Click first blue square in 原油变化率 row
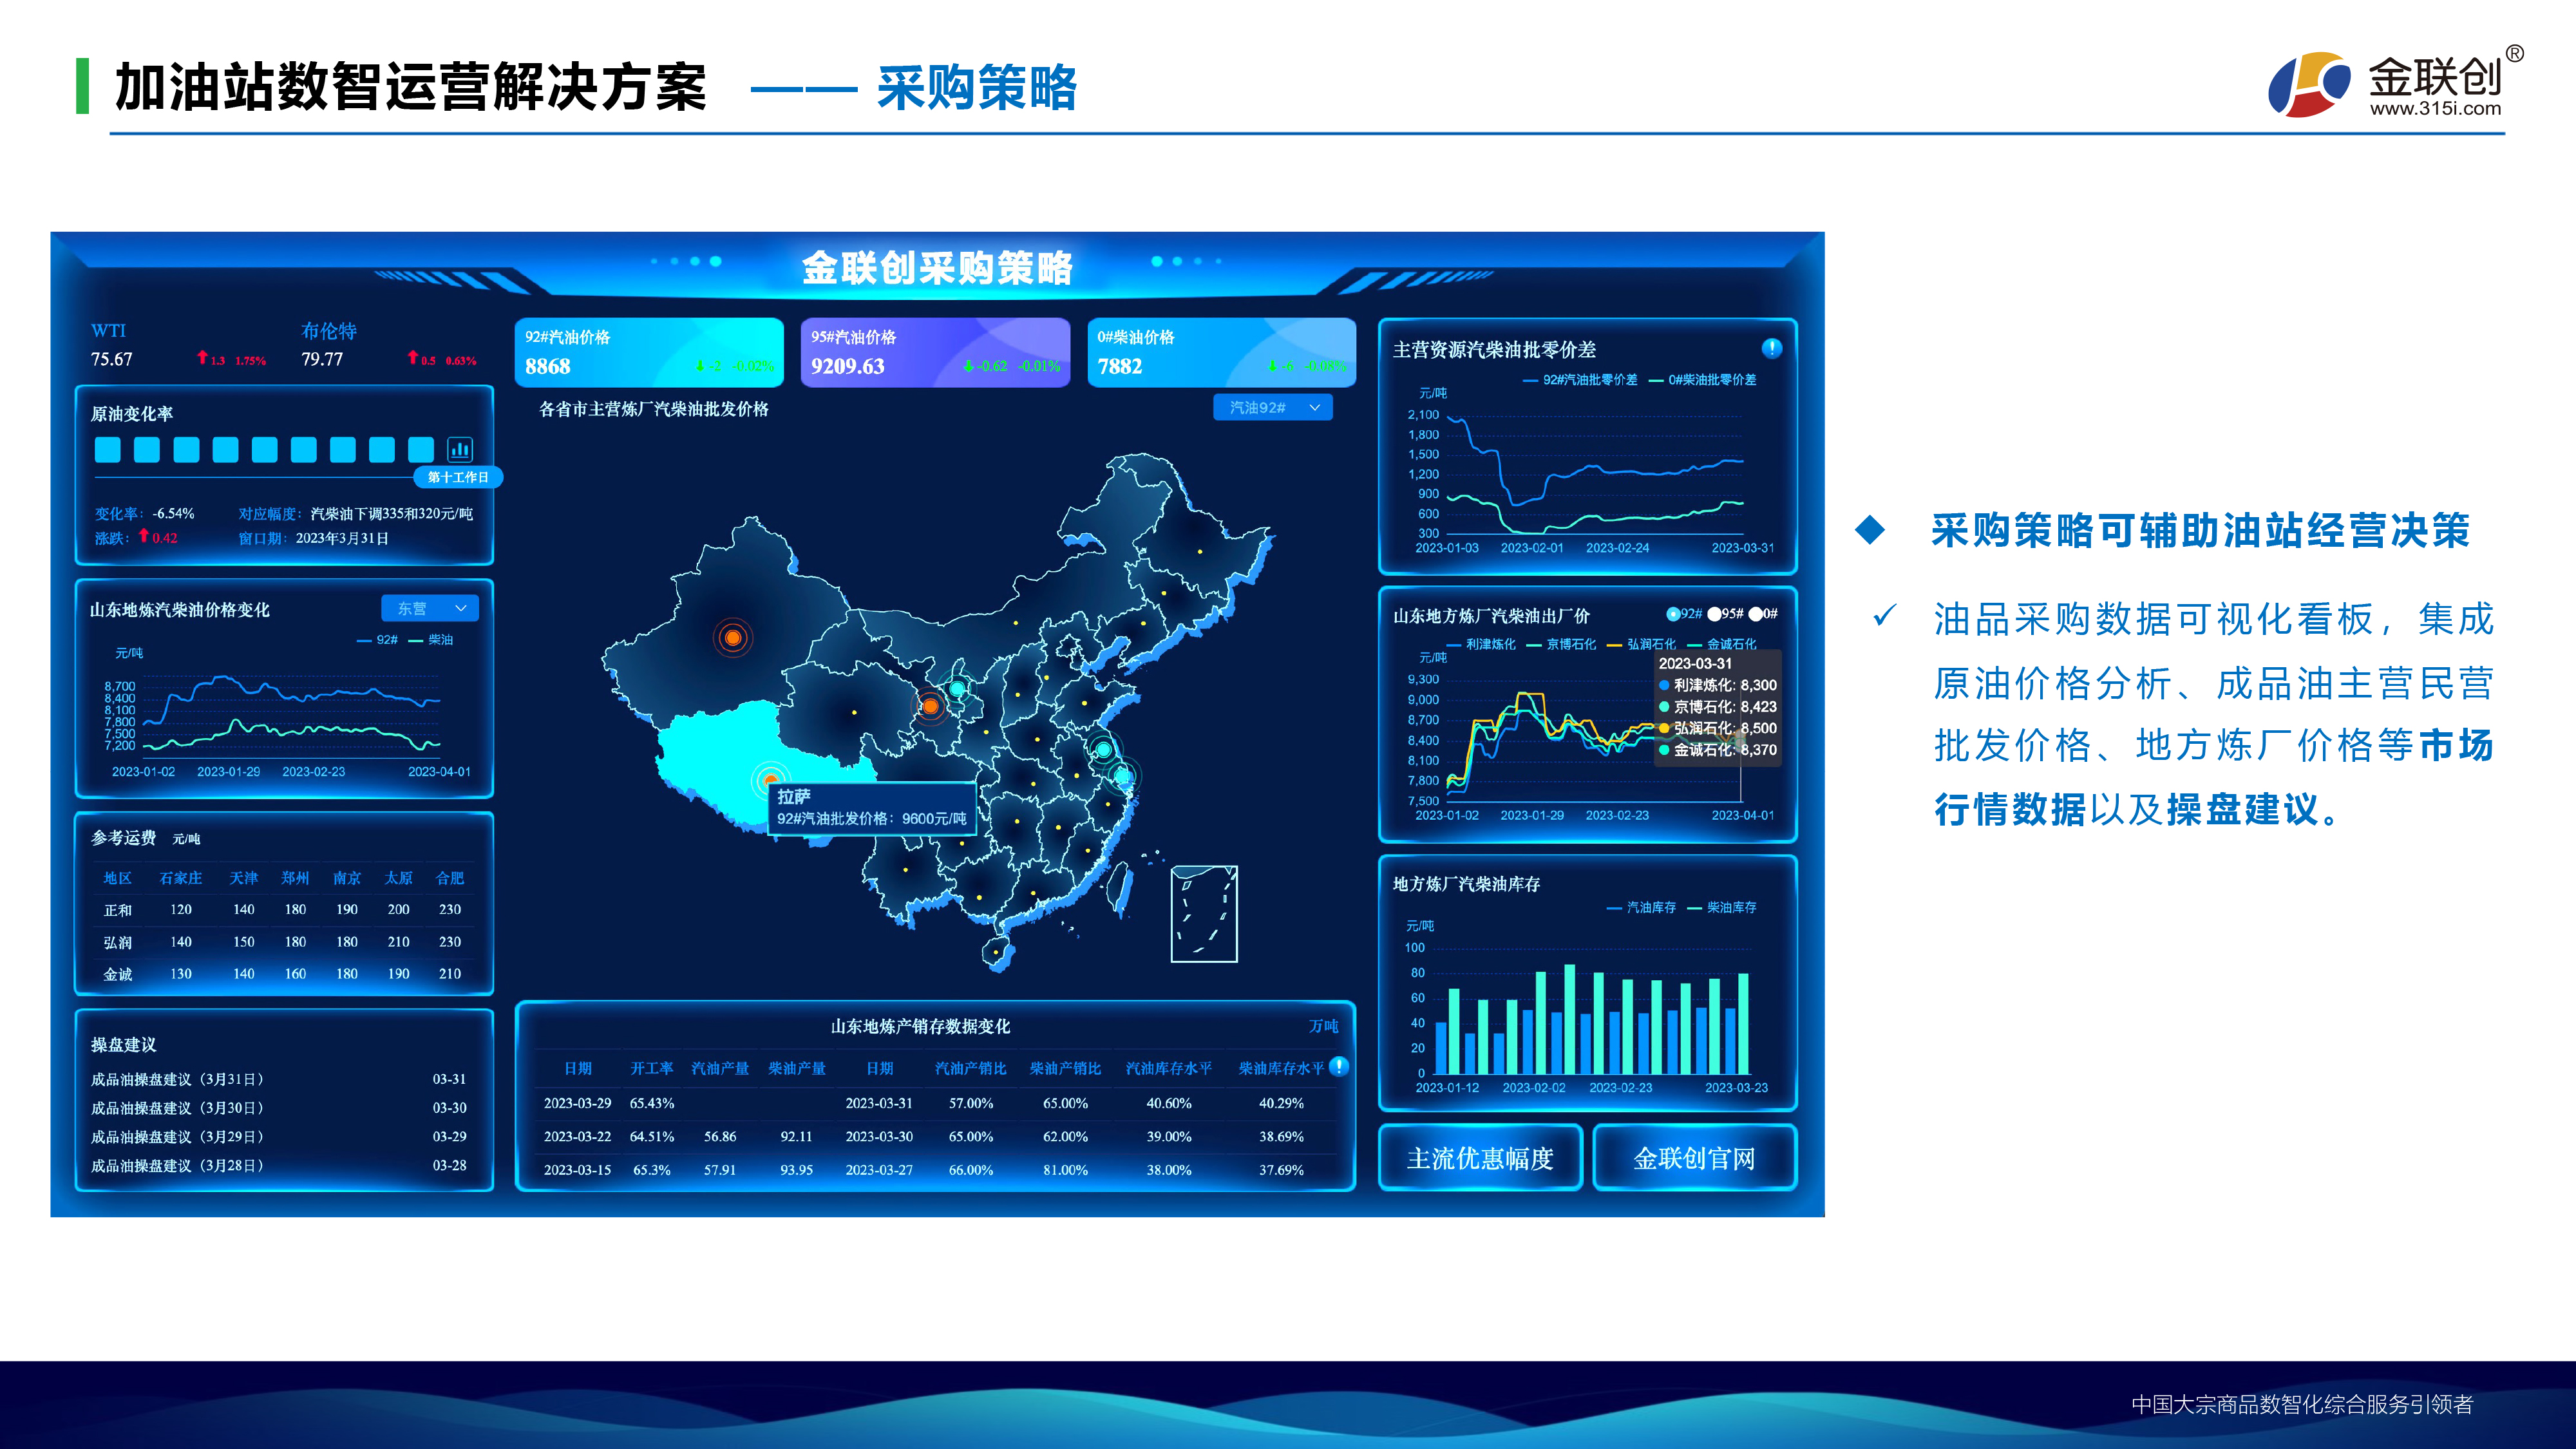This screenshot has width=2576, height=1449. coord(107,450)
